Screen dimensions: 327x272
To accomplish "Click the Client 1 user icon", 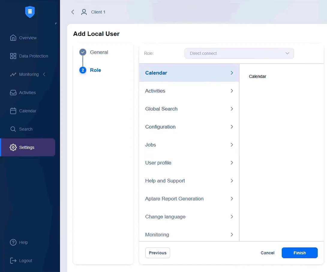I will (x=84, y=12).
